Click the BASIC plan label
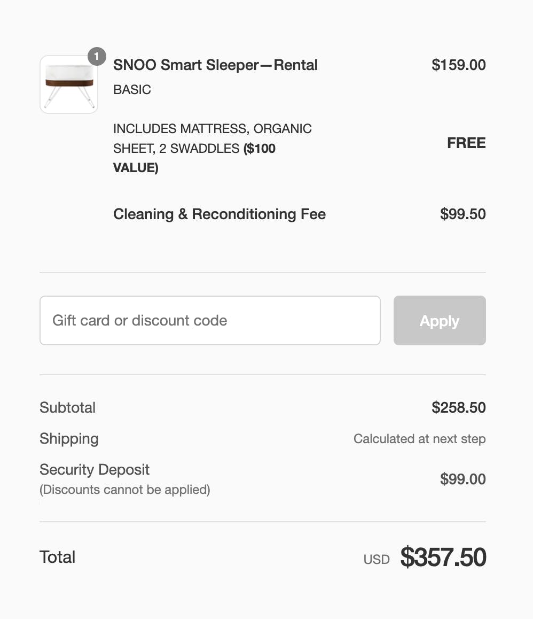The height and width of the screenshot is (619, 533). click(132, 90)
